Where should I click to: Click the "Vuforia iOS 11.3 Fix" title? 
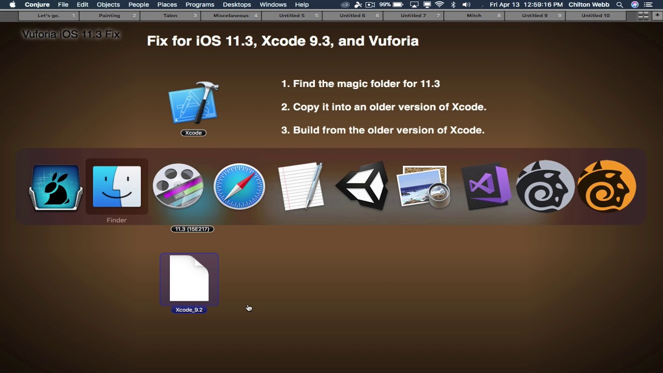[71, 35]
